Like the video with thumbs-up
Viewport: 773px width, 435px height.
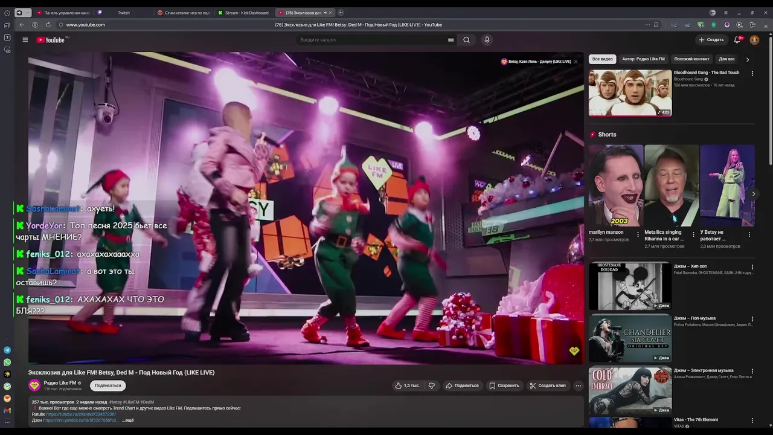pyautogui.click(x=407, y=385)
